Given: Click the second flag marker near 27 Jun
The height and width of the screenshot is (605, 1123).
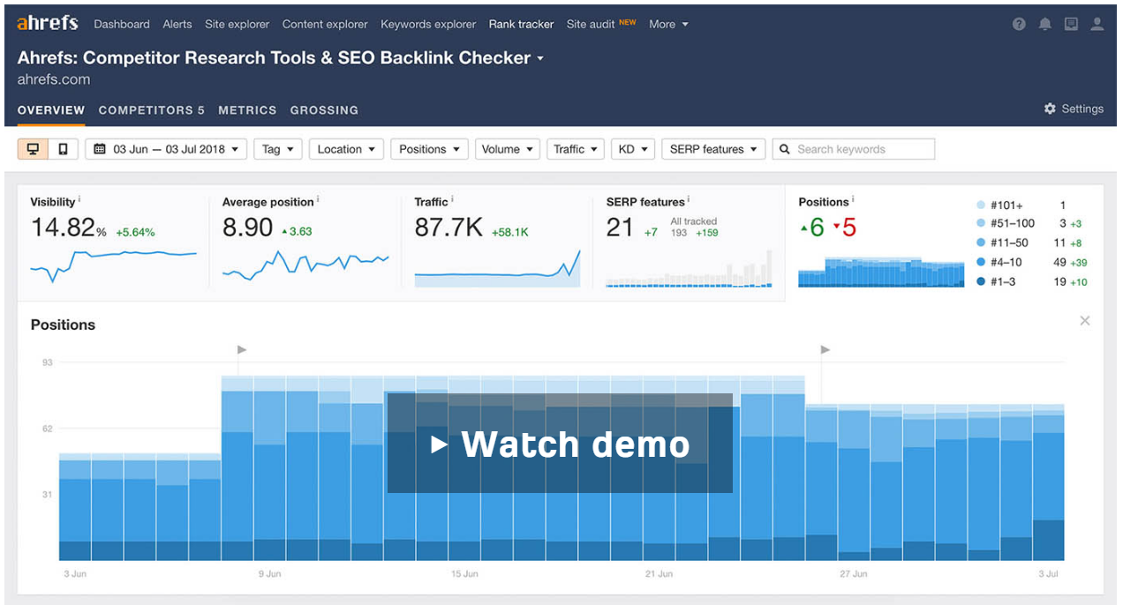Looking at the screenshot, I should click(825, 349).
